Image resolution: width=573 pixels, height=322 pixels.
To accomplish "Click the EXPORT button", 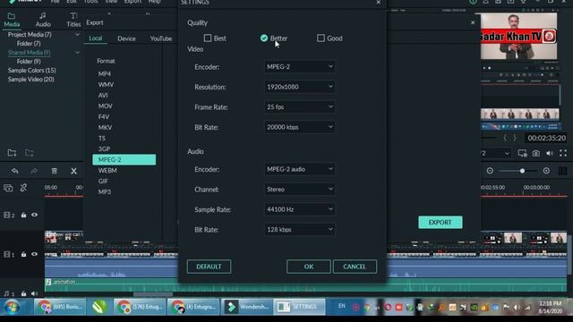I will pyautogui.click(x=440, y=223).
